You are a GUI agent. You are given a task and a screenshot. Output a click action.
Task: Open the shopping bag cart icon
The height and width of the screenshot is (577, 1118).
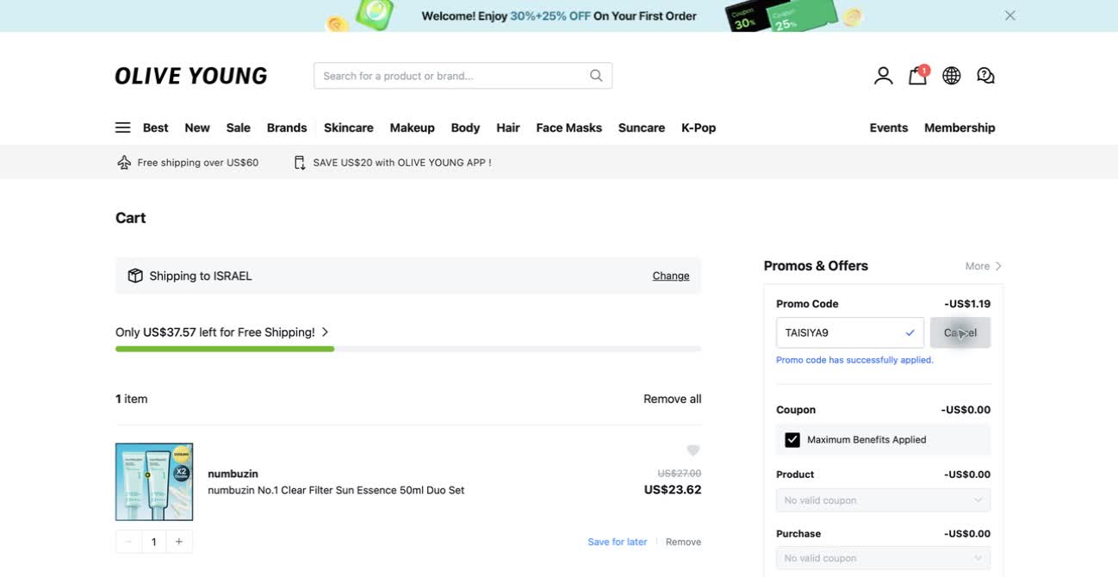(x=917, y=76)
